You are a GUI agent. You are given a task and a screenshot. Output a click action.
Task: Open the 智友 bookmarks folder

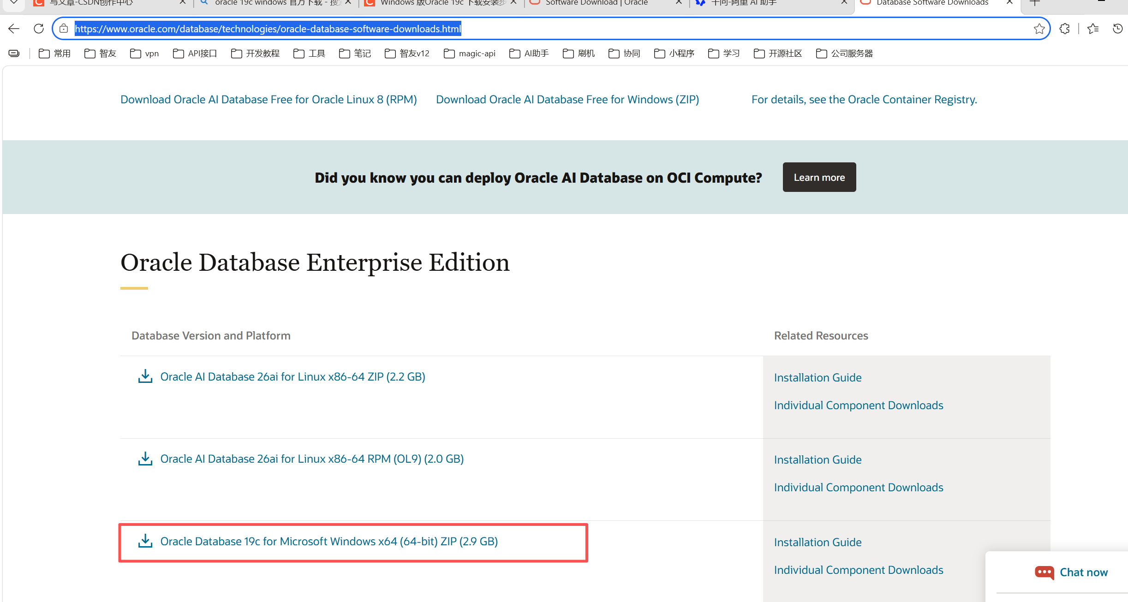[x=101, y=54]
